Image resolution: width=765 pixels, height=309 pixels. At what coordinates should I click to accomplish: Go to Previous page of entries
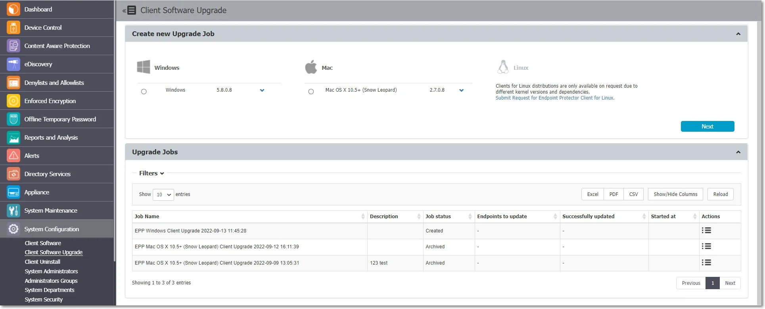691,283
